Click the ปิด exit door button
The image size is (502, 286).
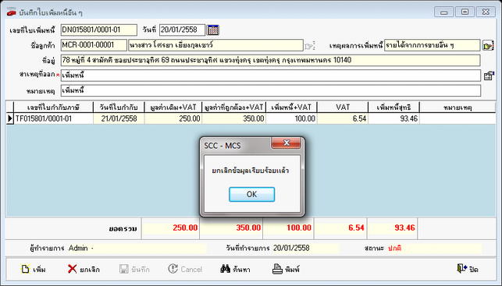[x=468, y=269]
